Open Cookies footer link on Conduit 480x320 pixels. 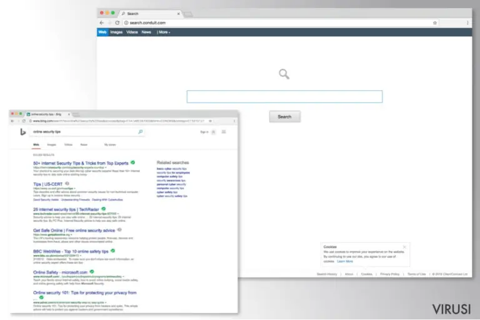click(366, 274)
